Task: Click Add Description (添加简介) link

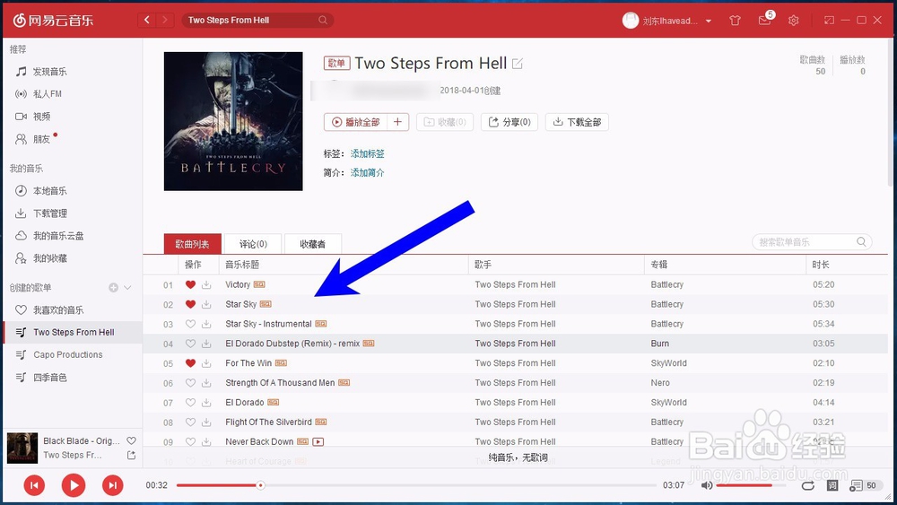Action: click(x=367, y=173)
